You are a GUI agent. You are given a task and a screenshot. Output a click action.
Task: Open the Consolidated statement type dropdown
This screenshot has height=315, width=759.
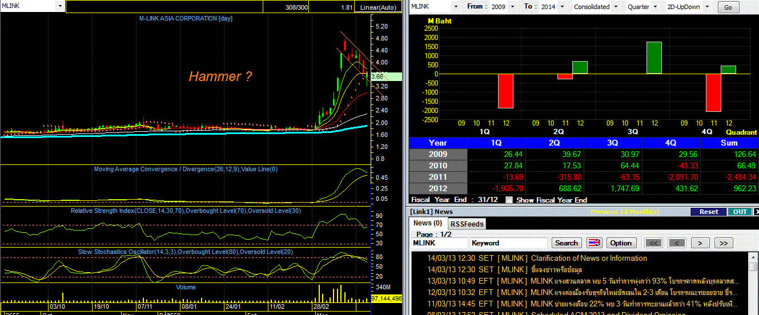coord(616,7)
